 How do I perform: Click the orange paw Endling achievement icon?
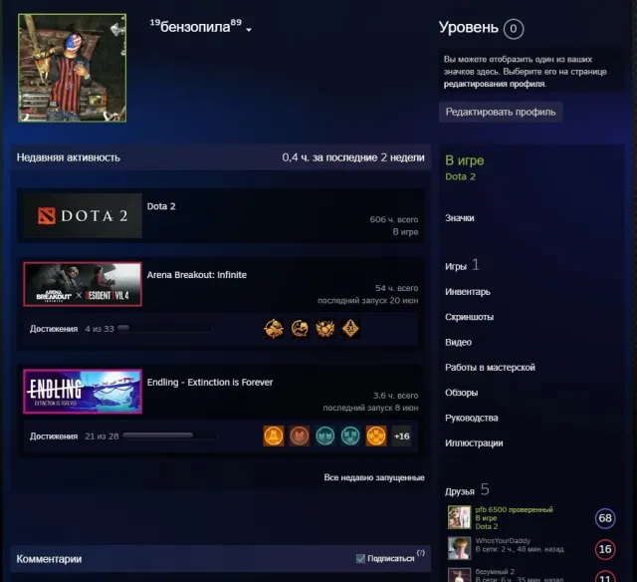(376, 436)
